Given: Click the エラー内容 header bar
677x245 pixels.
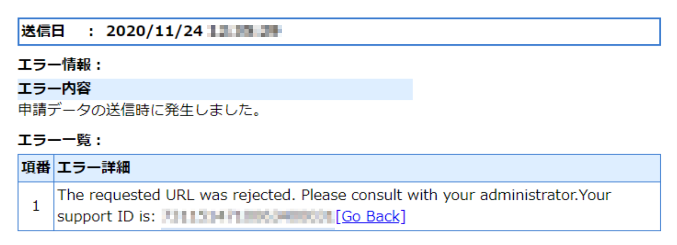Looking at the screenshot, I should click(x=215, y=89).
